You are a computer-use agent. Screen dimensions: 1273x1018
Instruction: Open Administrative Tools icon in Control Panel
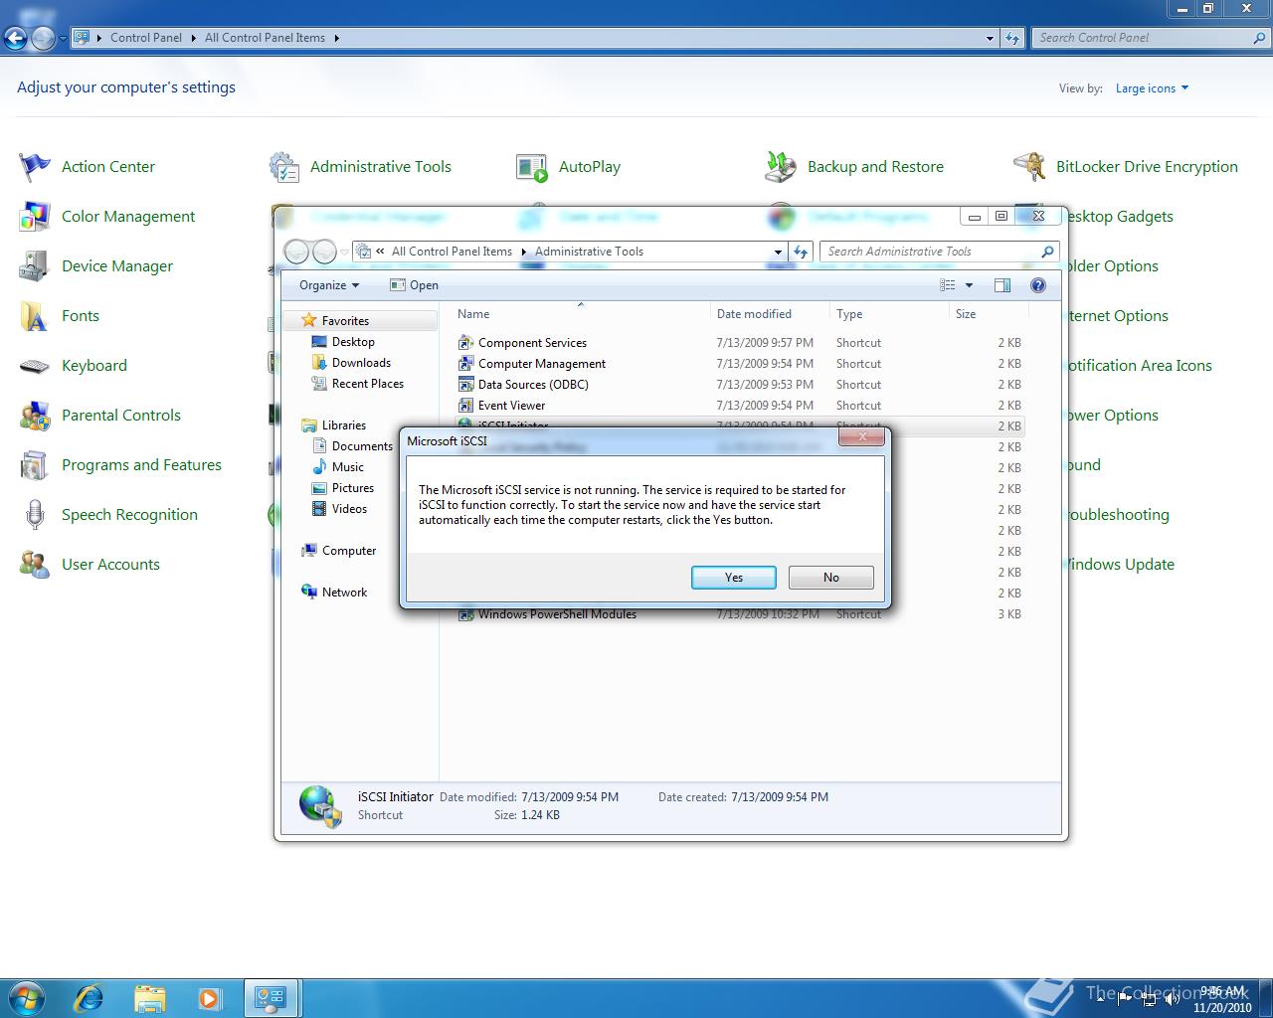(x=284, y=167)
